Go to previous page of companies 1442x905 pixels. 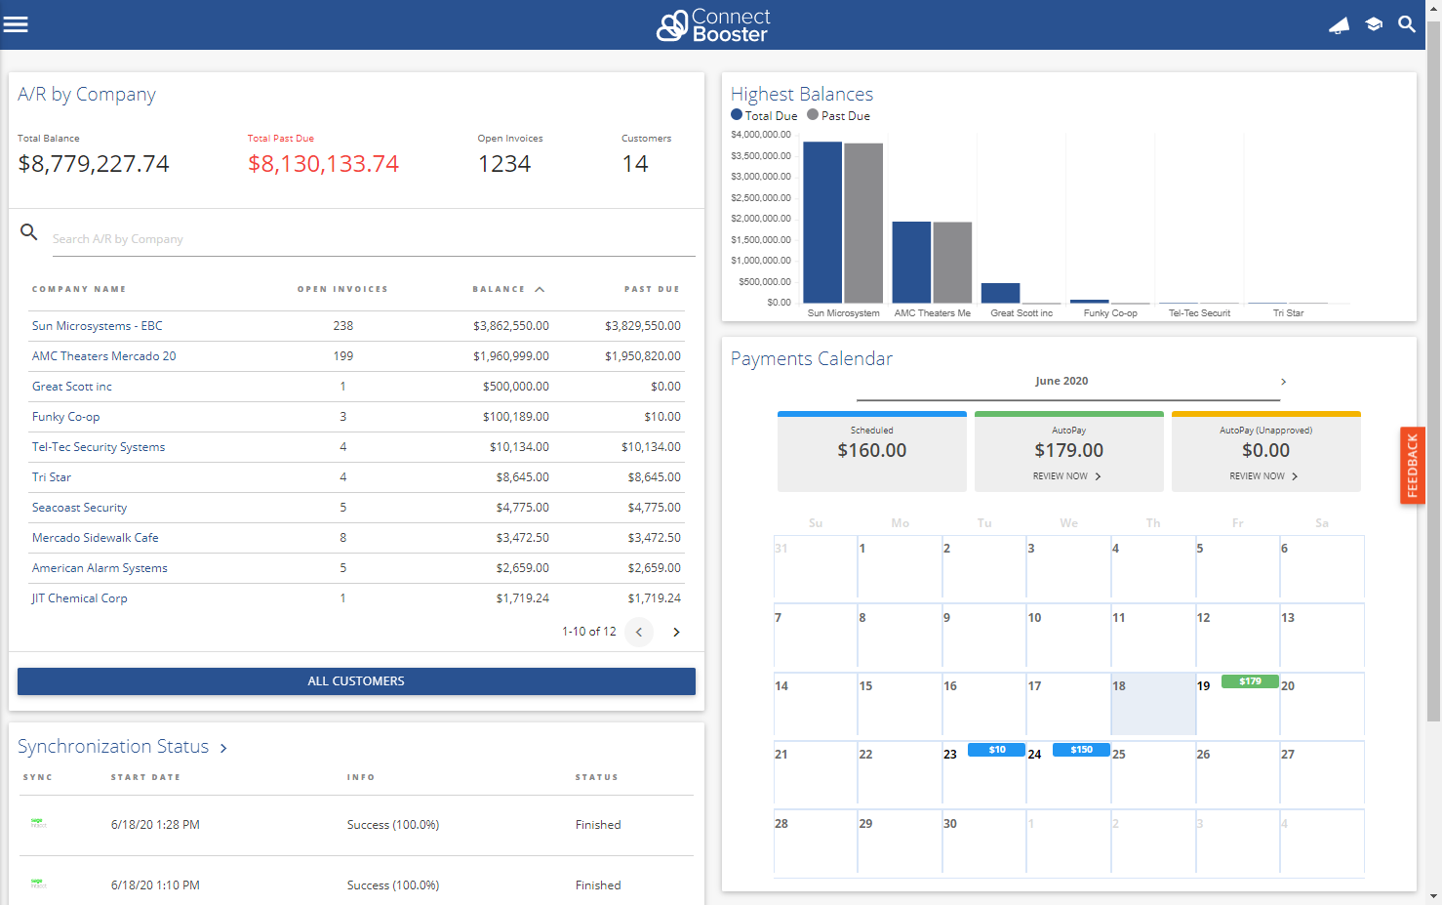[x=639, y=633]
